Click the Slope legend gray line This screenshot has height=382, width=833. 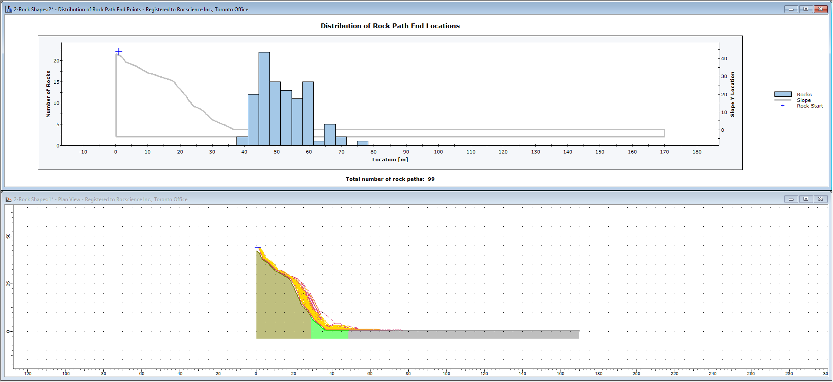783,100
